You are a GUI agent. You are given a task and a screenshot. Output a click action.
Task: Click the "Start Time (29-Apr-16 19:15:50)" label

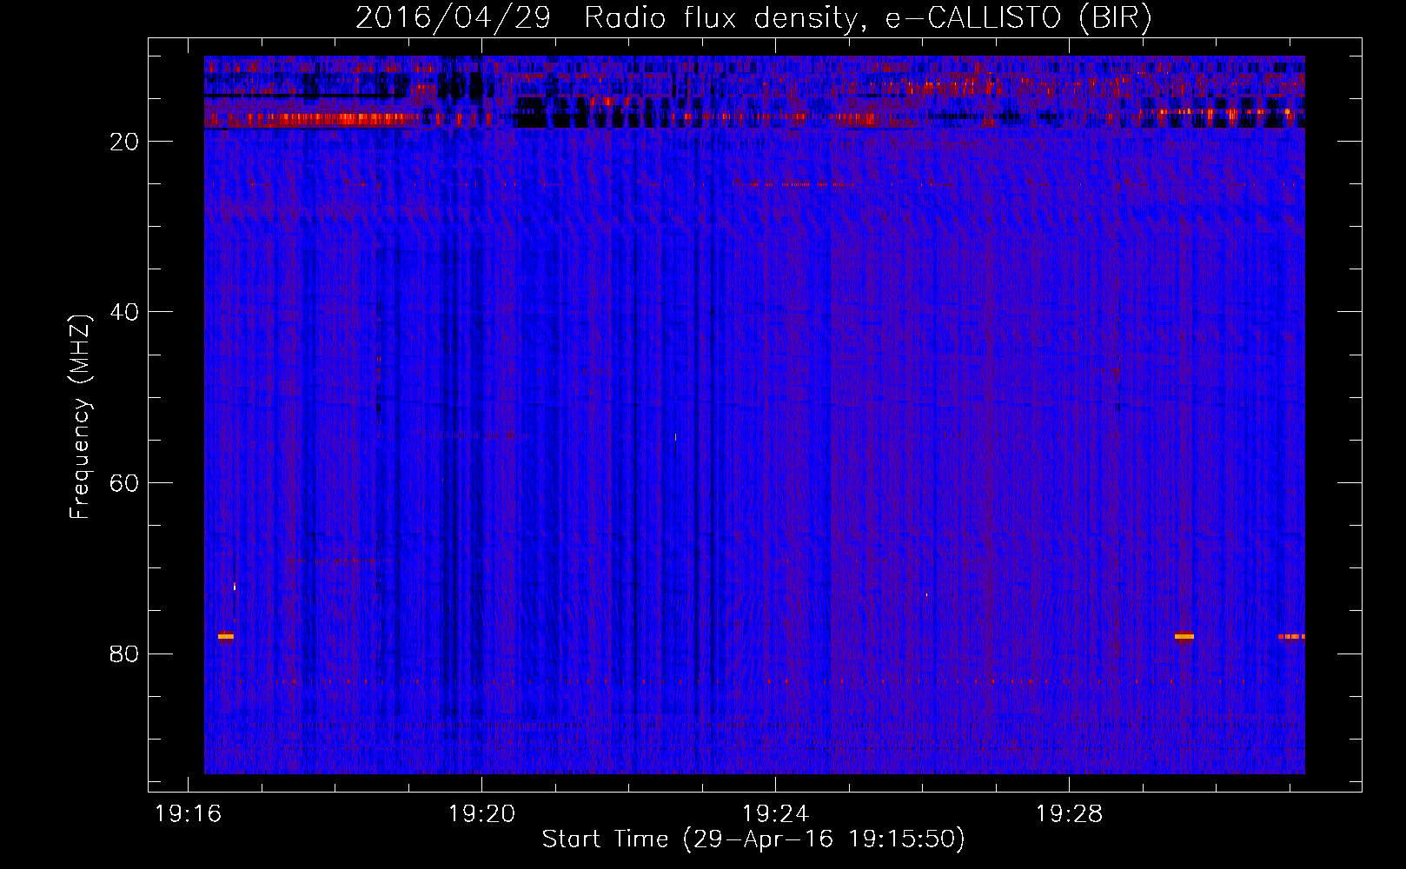pos(753,839)
